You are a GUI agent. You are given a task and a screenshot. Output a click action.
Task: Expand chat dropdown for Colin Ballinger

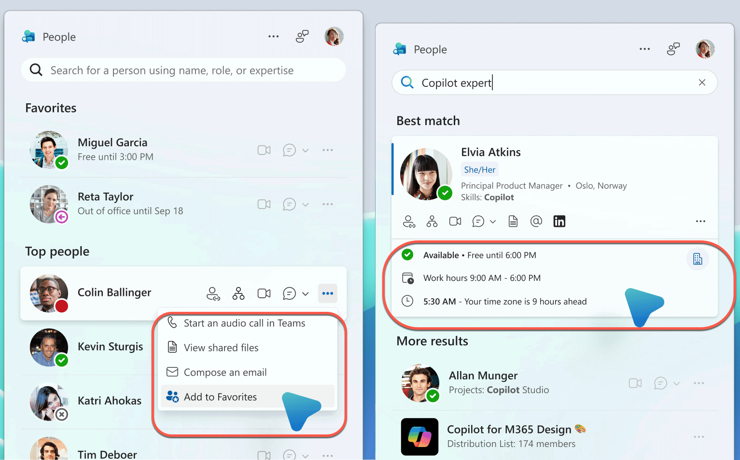306,294
